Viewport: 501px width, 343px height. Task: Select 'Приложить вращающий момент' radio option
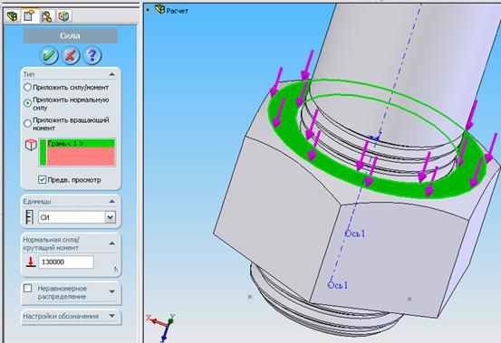[x=28, y=123]
